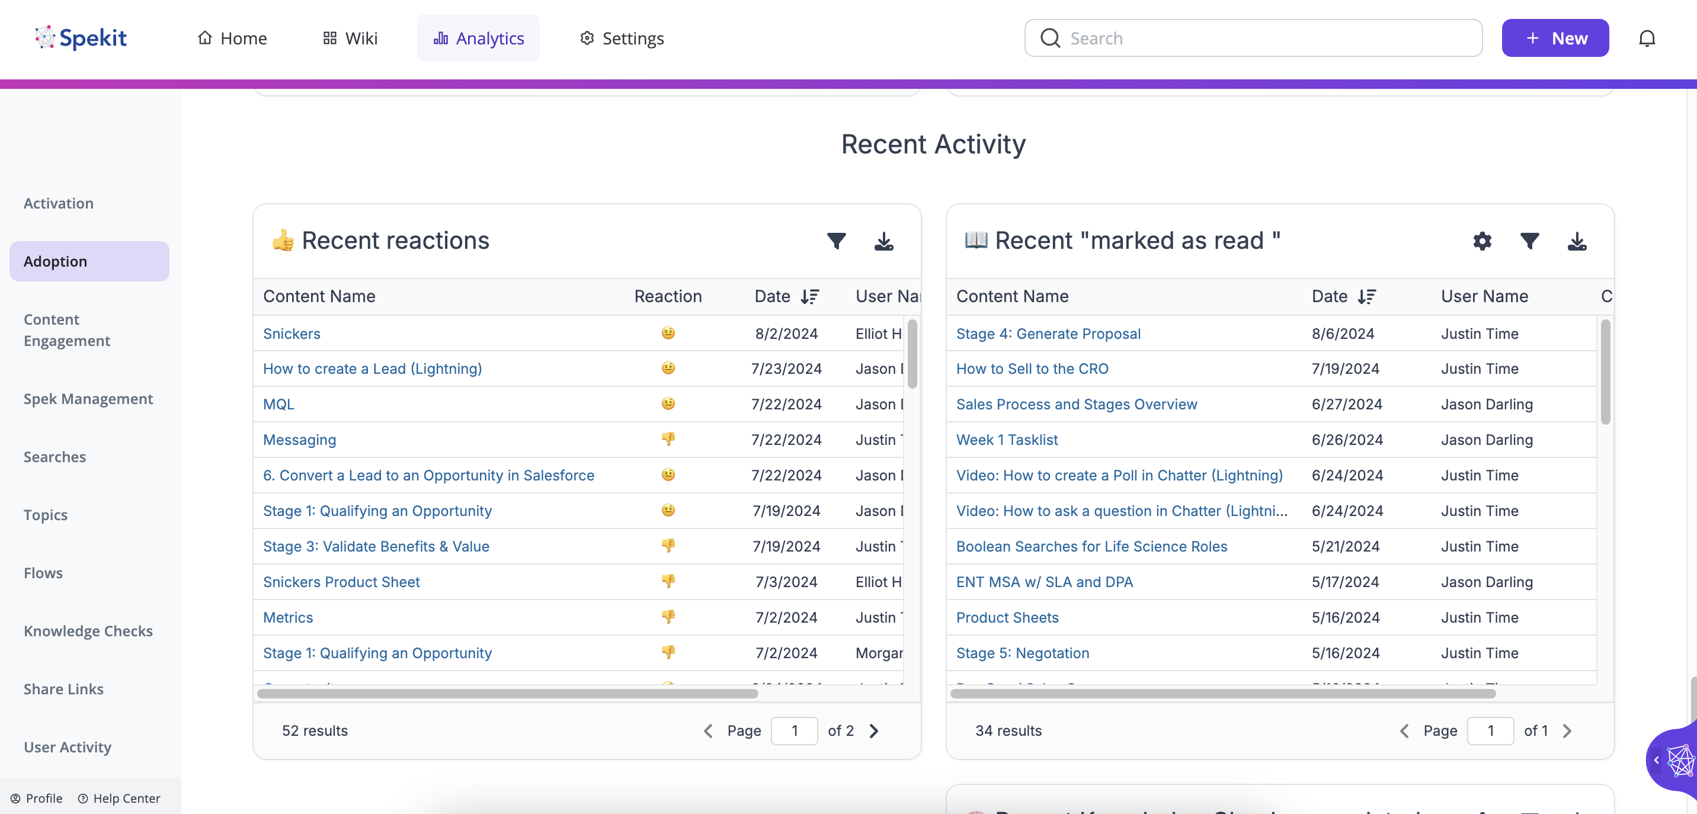Click Recent reactions vertical scrollbar
Screen dimensions: 1697x814
tap(912, 354)
